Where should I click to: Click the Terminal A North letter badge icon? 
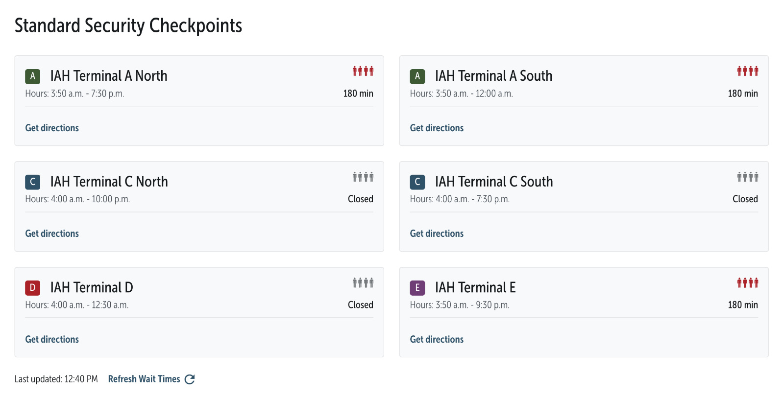32,76
